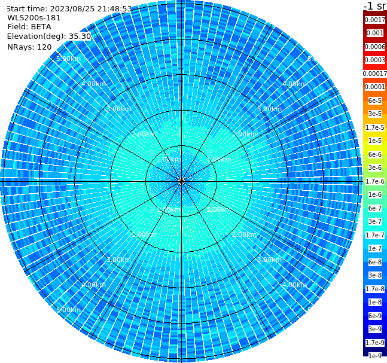Click the 6e-8 colorbar tick label
Screen dimensions: 387x363
coord(375,262)
